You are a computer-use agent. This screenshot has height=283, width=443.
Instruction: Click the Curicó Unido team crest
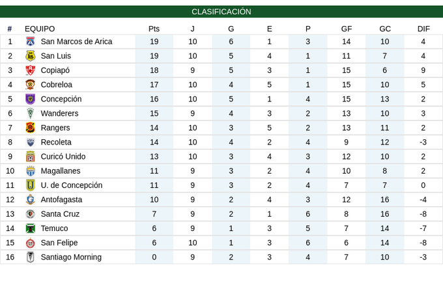pyautogui.click(x=30, y=157)
